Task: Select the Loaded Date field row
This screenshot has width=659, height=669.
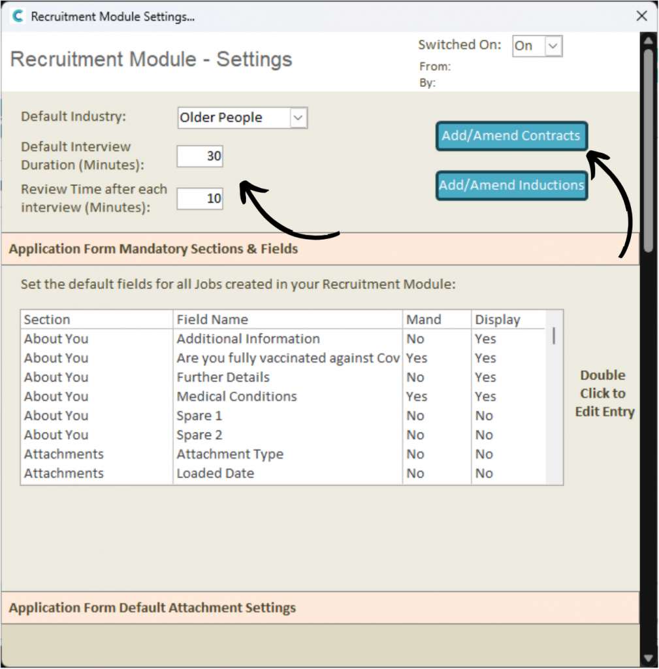Action: coord(283,473)
